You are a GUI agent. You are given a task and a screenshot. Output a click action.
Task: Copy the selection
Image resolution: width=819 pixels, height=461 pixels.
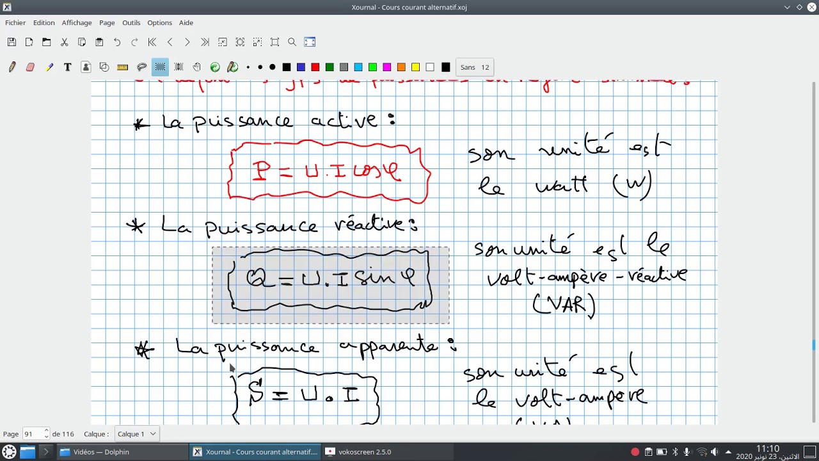[x=82, y=42]
